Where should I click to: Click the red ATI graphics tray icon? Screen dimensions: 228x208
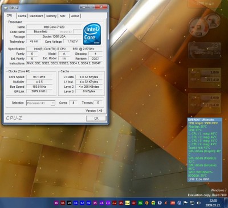(173, 203)
